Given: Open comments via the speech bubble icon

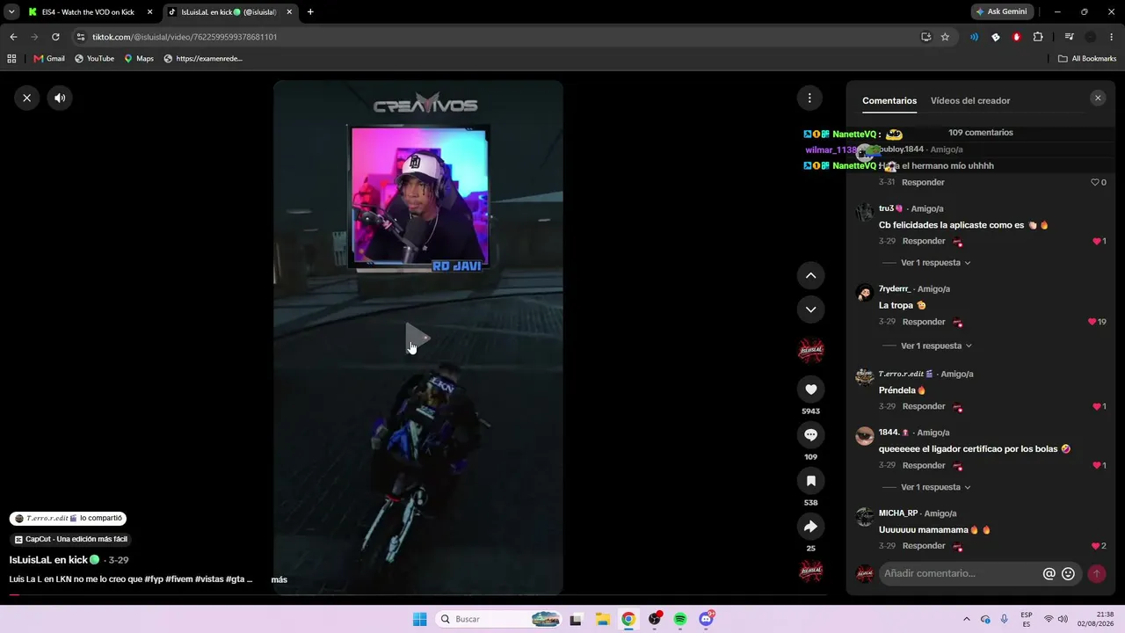Looking at the screenshot, I should [x=810, y=435].
